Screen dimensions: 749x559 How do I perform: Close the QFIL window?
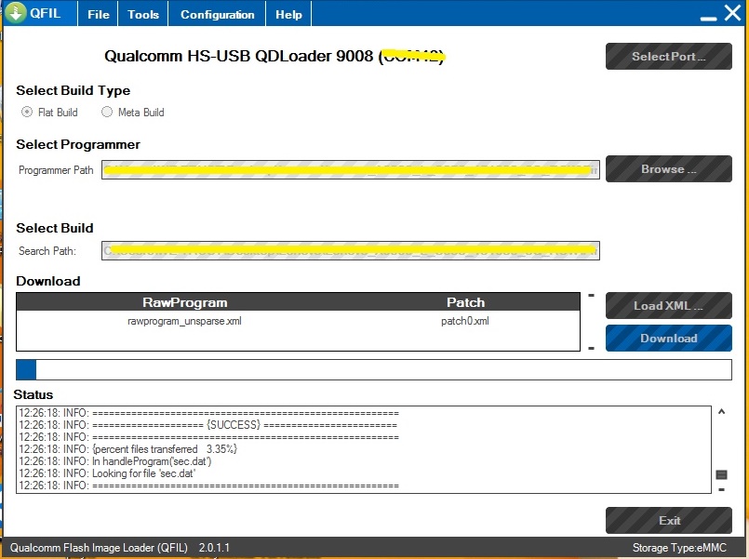[x=731, y=13]
